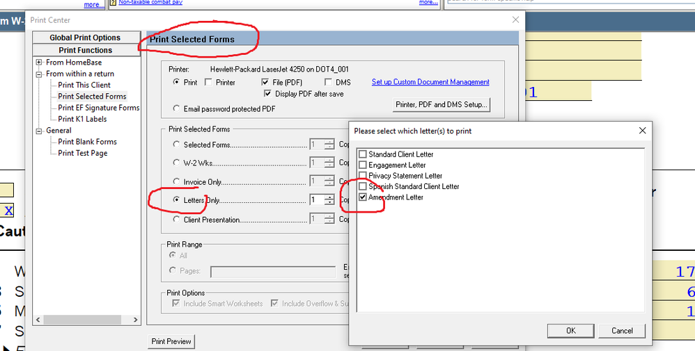Tick the Privacy Statement Letter option
Screen dimensions: 695x351
pyautogui.click(x=362, y=176)
